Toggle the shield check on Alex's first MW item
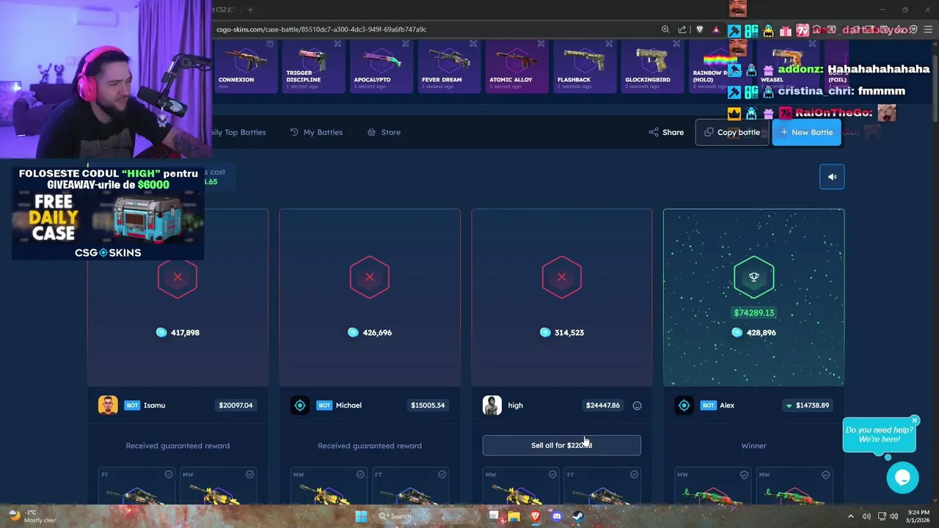The width and height of the screenshot is (939, 528). pos(744,474)
